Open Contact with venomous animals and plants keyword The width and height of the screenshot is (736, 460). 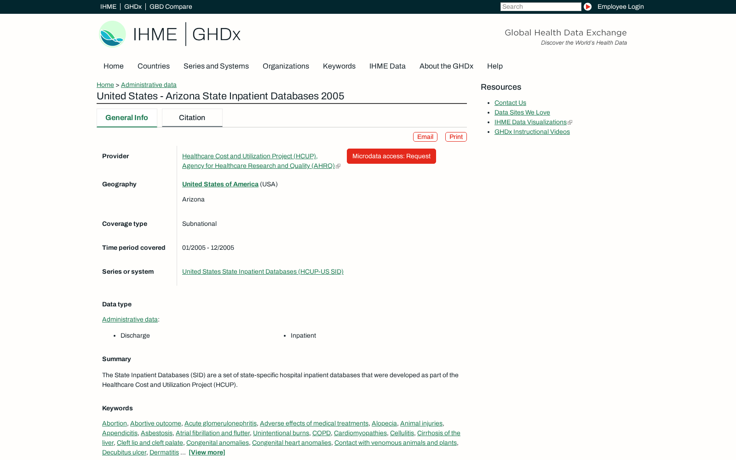coord(396,443)
